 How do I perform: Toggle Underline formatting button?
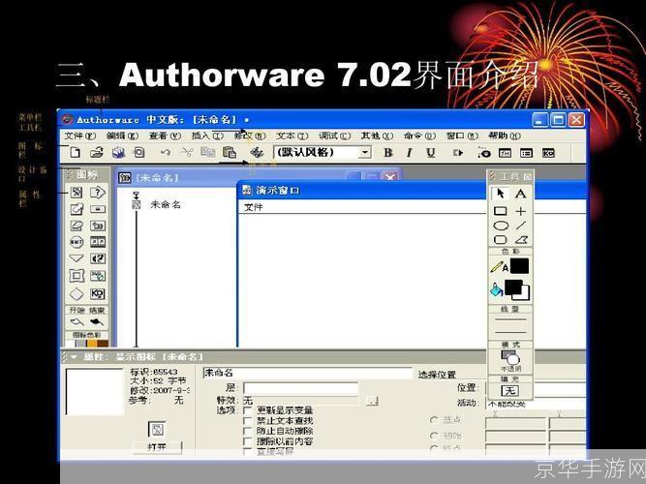pos(431,153)
